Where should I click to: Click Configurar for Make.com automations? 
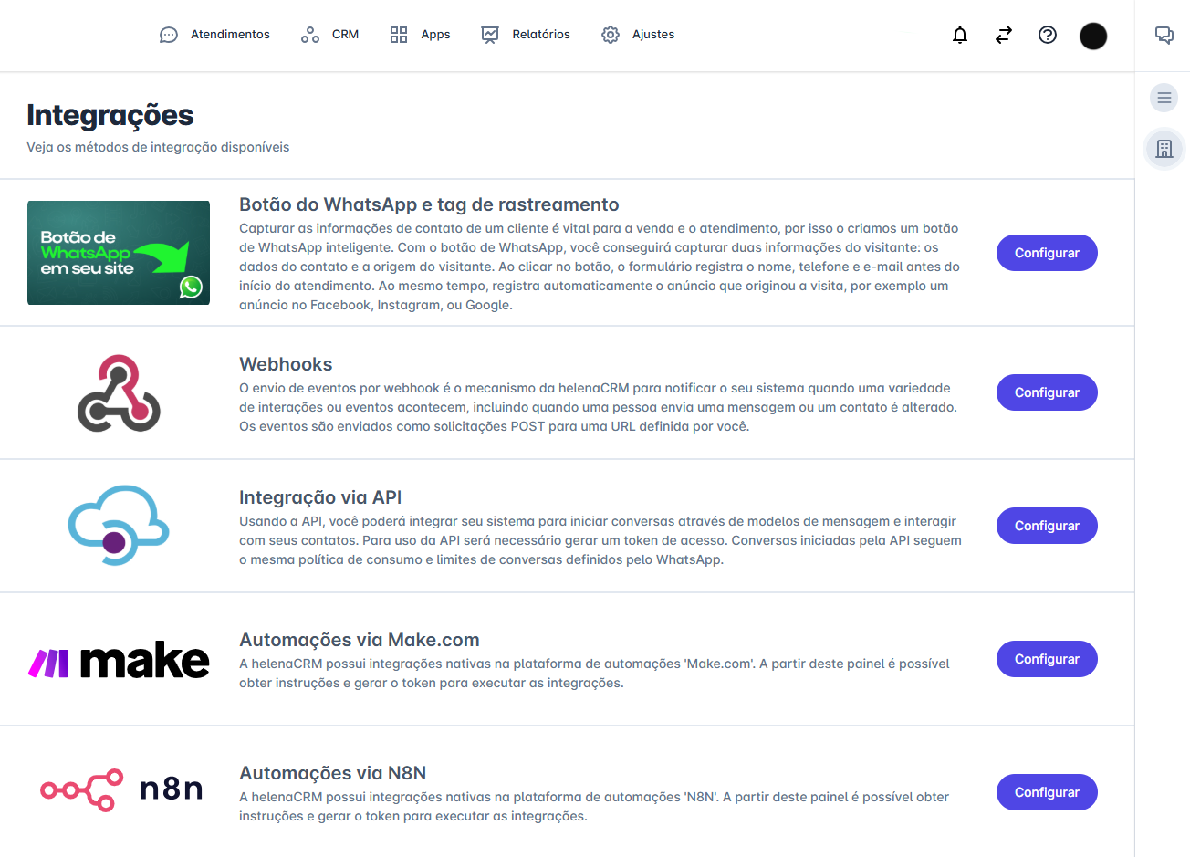click(1047, 659)
